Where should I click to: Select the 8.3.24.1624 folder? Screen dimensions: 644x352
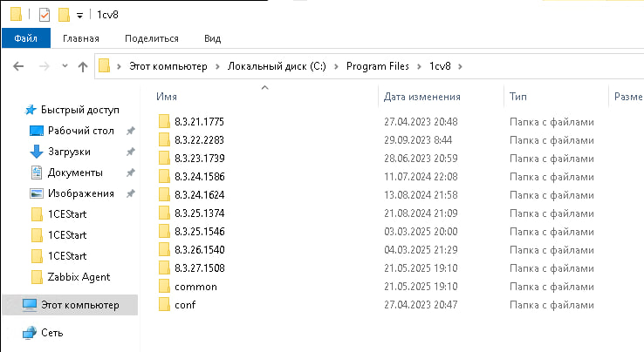click(199, 194)
